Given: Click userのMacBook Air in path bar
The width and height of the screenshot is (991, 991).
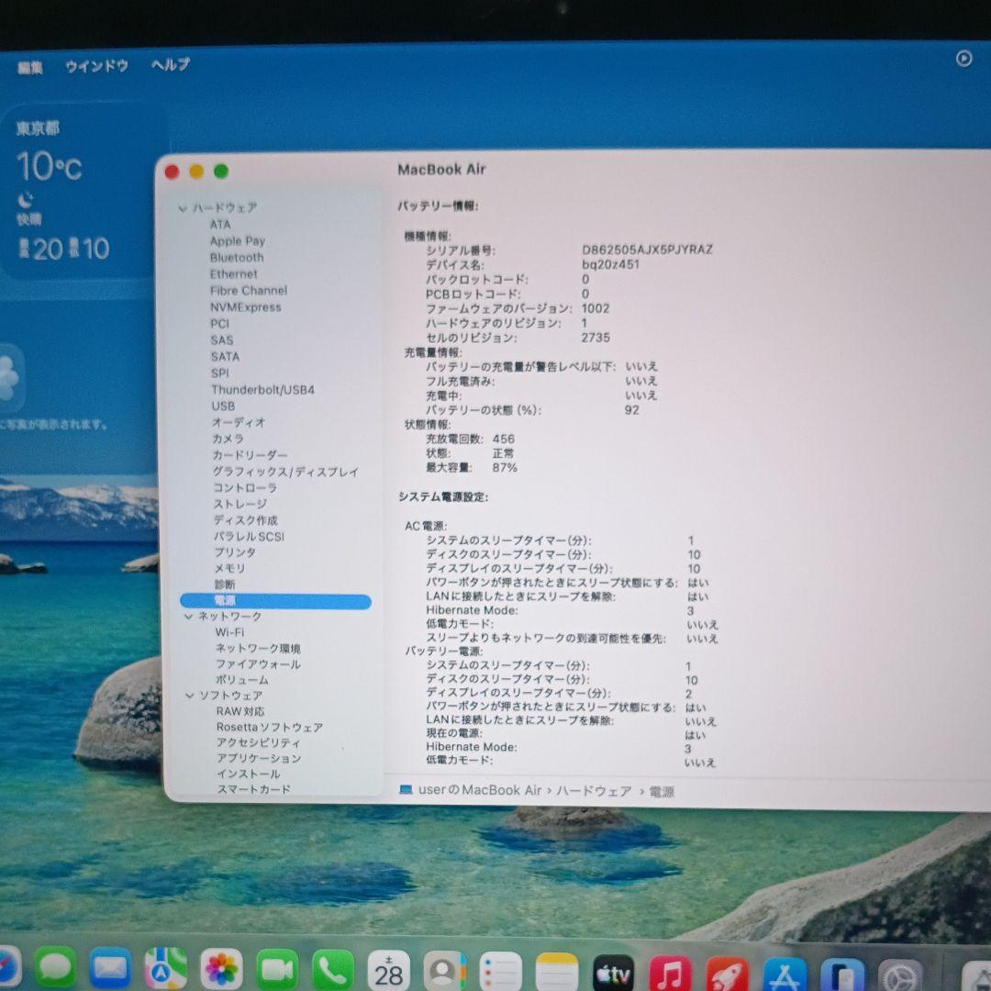Looking at the screenshot, I should [x=480, y=790].
